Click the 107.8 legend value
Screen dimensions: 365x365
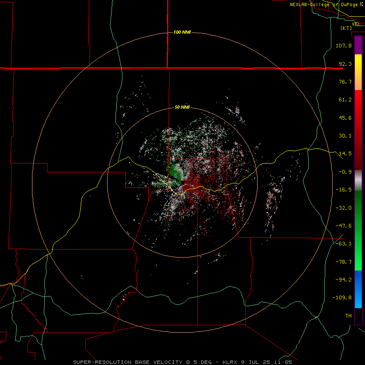click(344, 45)
